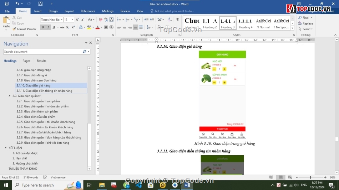339x190 pixels.
Task: Sort the selected text
Action: [x=170, y=20]
